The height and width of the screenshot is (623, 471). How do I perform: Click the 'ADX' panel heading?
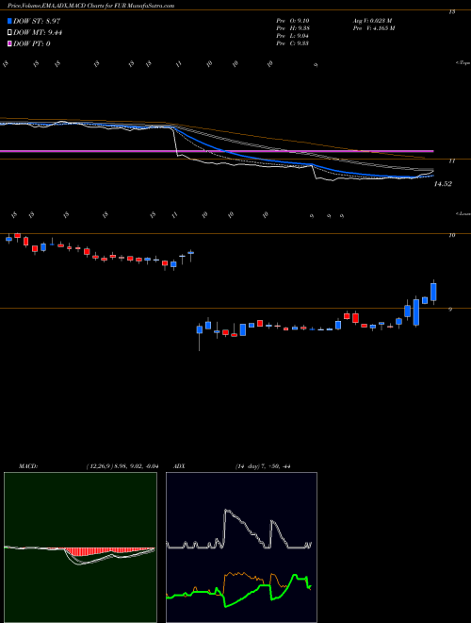click(179, 466)
